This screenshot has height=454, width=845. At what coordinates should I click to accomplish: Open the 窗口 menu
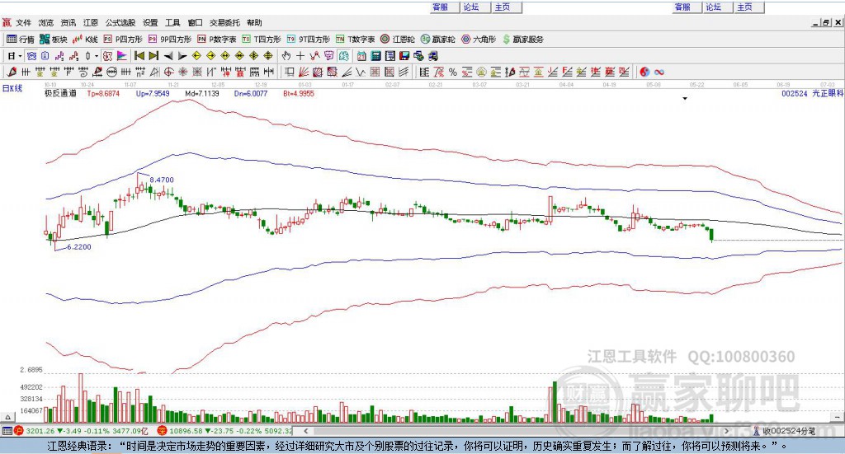(x=195, y=22)
